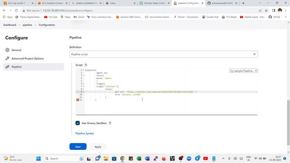Viewport: 290px width, 163px height.
Task: Switch to the sumansaurabh12345 GitHub tab
Action: point(222,3)
